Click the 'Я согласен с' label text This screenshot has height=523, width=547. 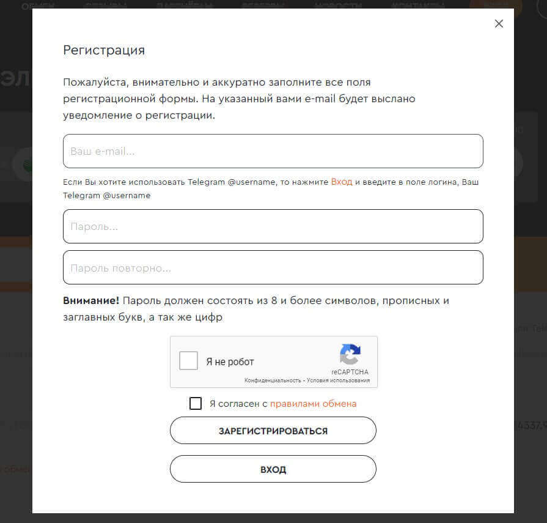click(x=238, y=404)
